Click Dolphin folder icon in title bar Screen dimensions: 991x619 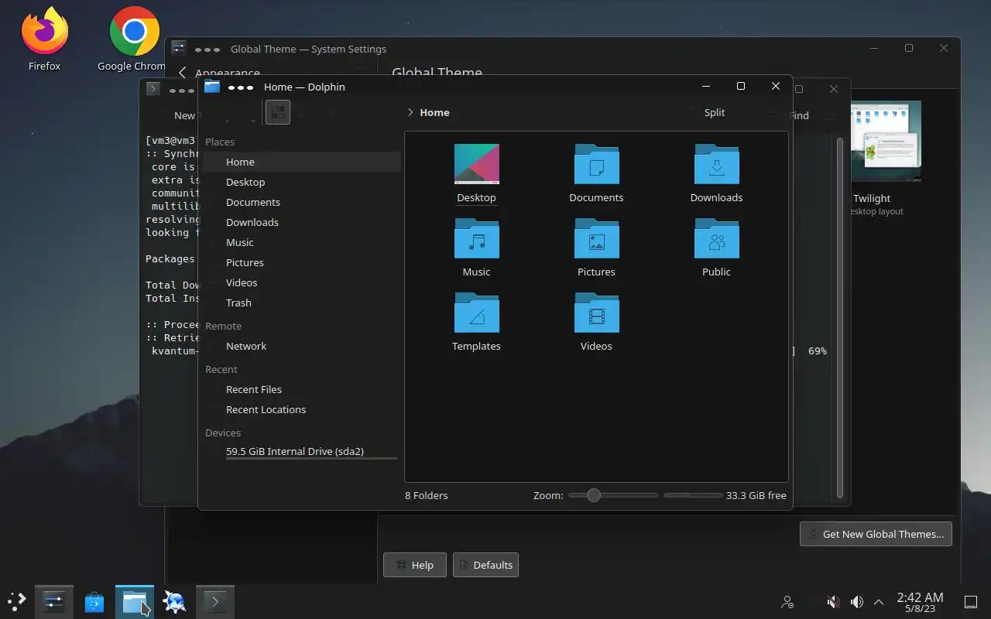[212, 87]
